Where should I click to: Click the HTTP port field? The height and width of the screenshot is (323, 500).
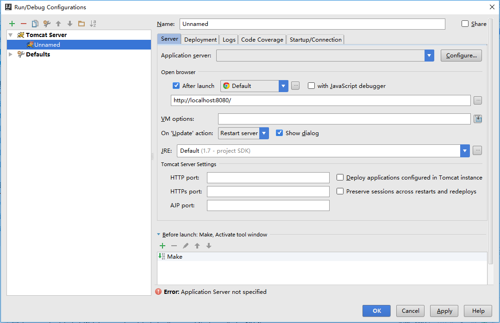pyautogui.click(x=268, y=178)
